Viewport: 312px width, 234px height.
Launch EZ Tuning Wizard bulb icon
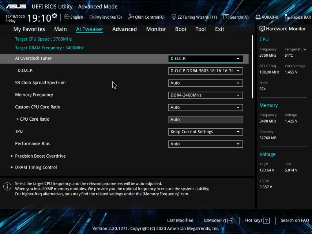coord(174,17)
